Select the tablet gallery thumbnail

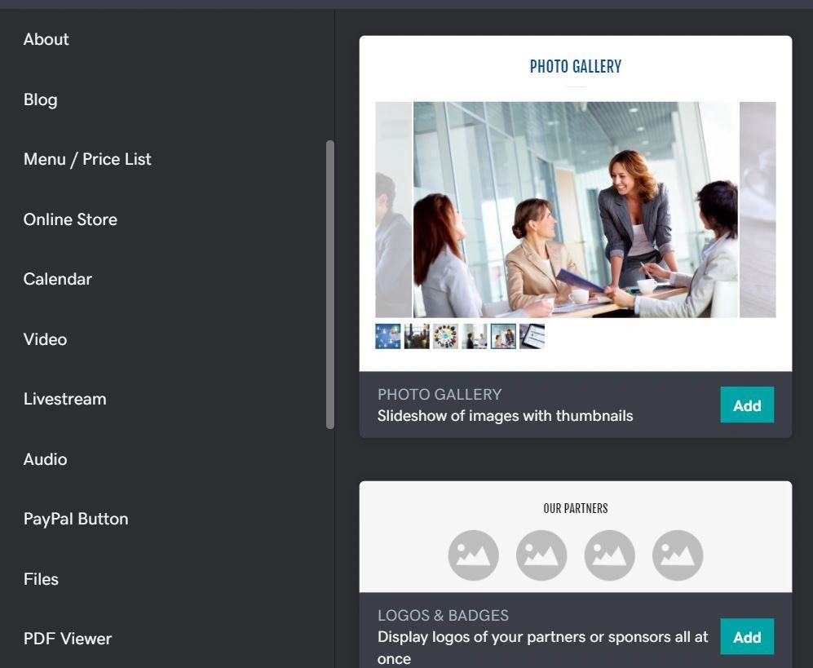click(x=532, y=336)
